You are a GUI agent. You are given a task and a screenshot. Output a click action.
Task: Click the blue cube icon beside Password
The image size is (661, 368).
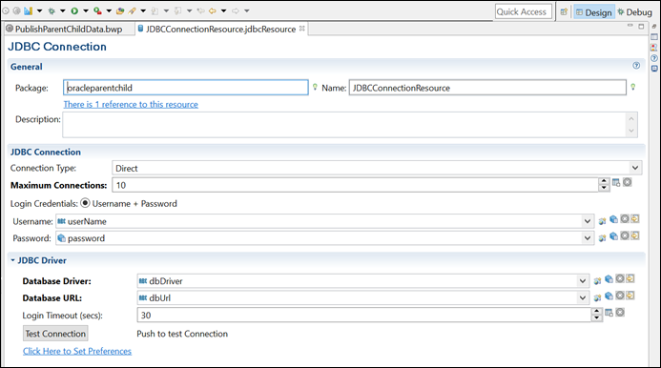pos(614,236)
